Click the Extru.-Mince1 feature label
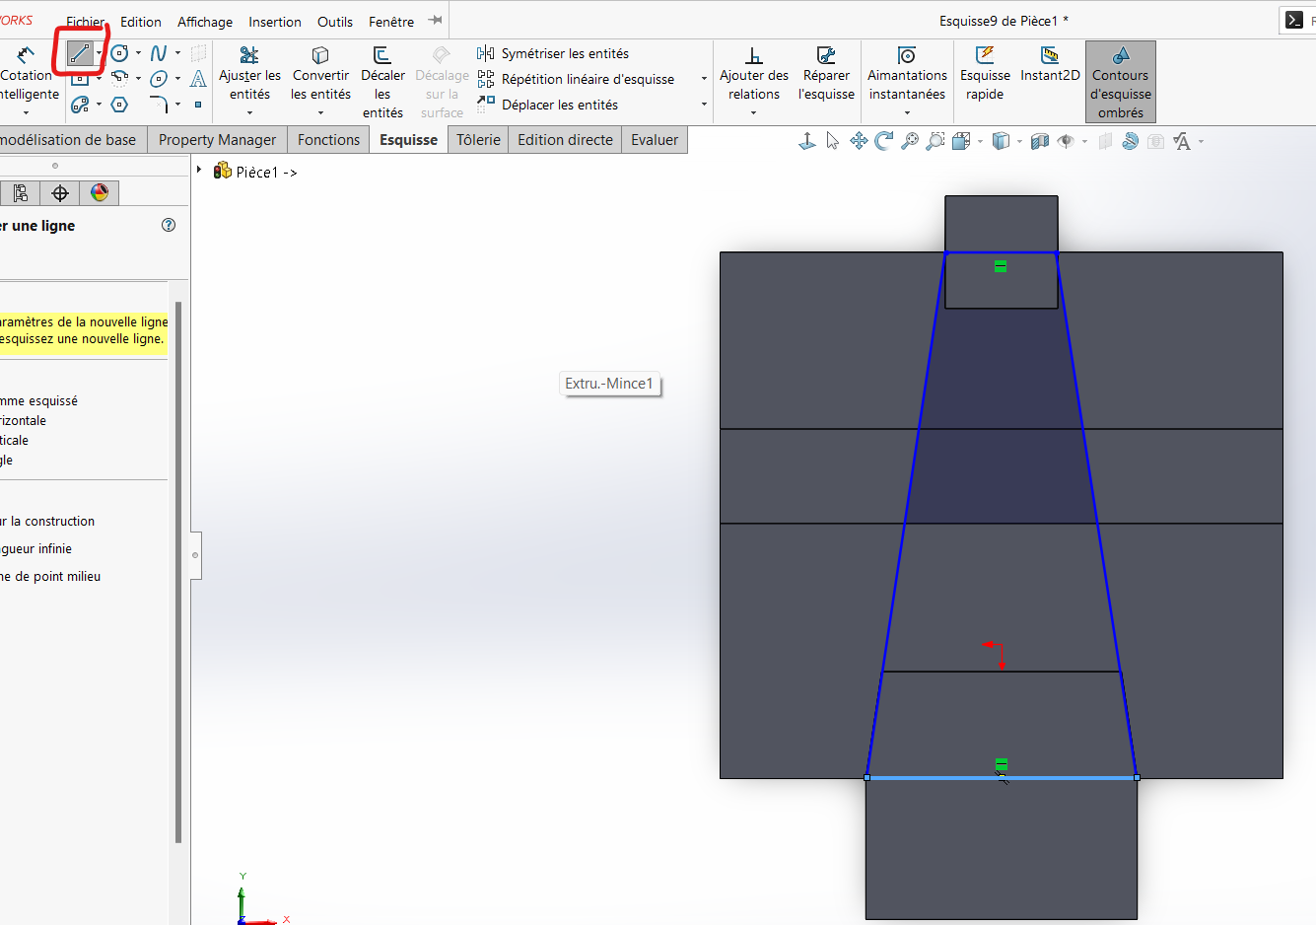The height and width of the screenshot is (925, 1316). pyautogui.click(x=609, y=384)
